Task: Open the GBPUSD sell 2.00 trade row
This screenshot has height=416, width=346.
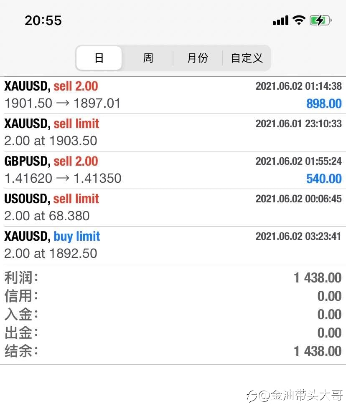Action: 173,170
